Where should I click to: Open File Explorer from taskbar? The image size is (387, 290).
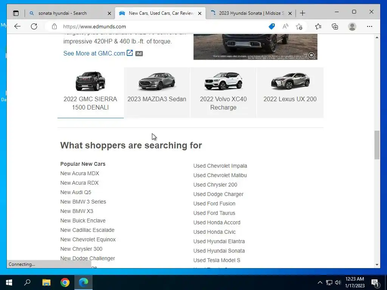tap(46, 282)
